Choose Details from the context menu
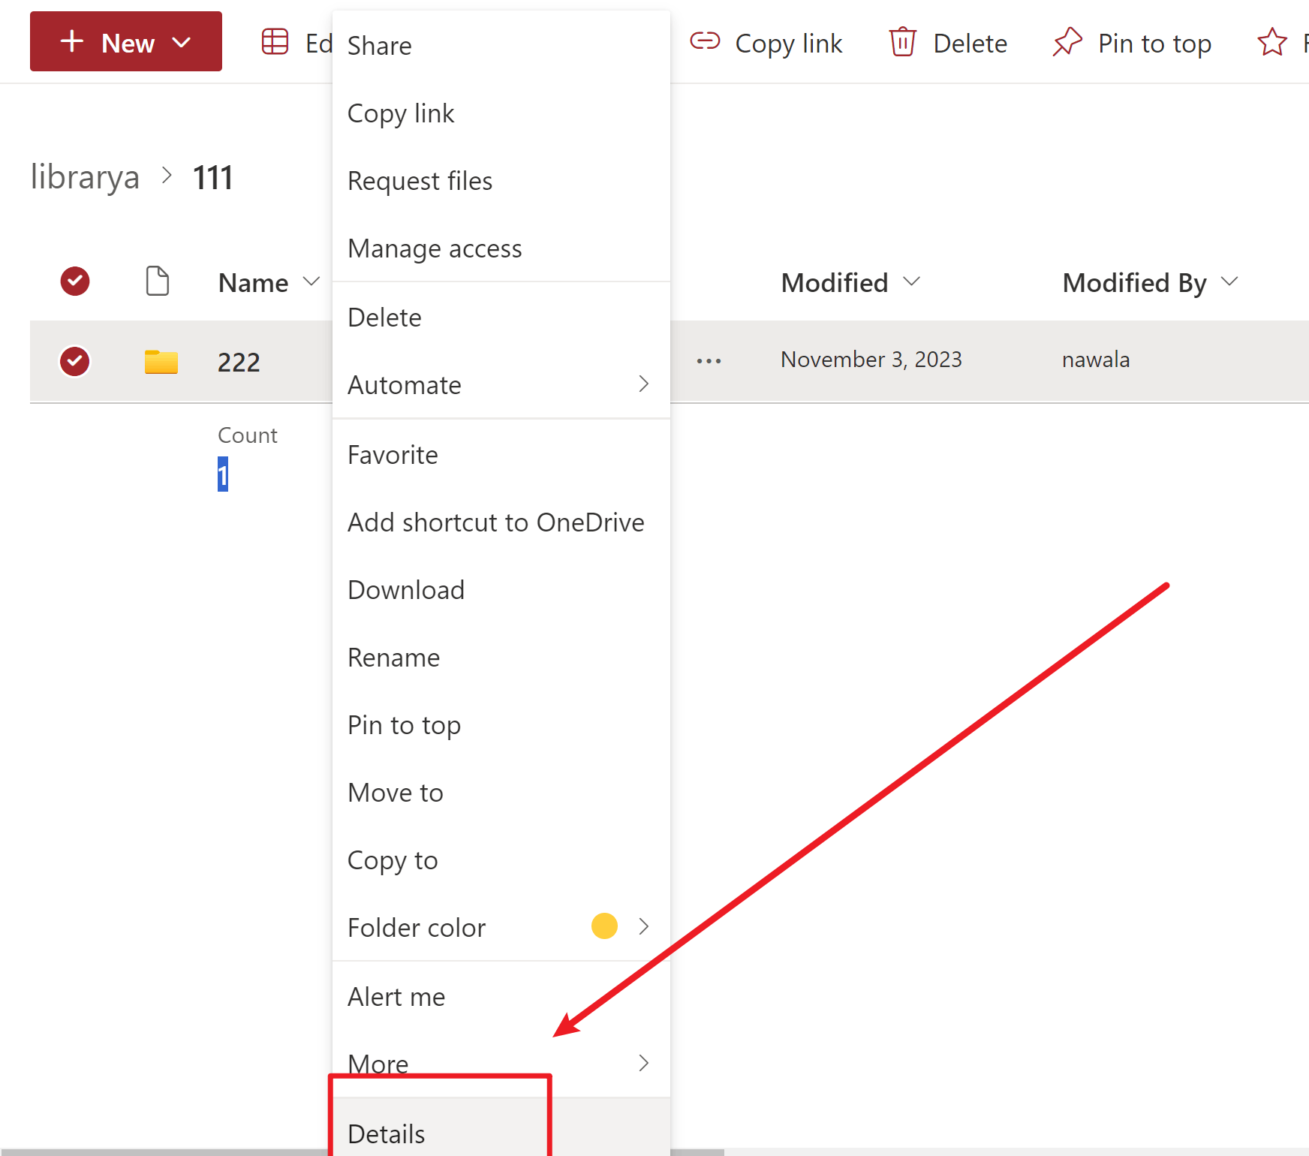Image resolution: width=1309 pixels, height=1156 pixels. [x=501, y=1127]
